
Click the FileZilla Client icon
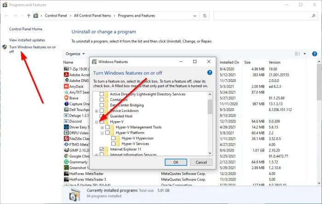(x=66, y=139)
